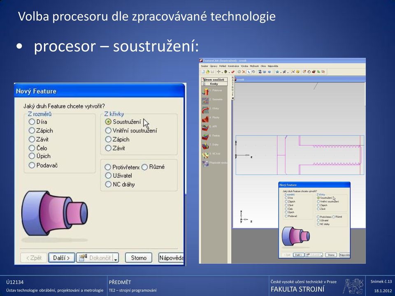The width and height of the screenshot is (395, 296).
Task: Select Čelo radio in large Nový Feature dialog
Action: (x=32, y=148)
